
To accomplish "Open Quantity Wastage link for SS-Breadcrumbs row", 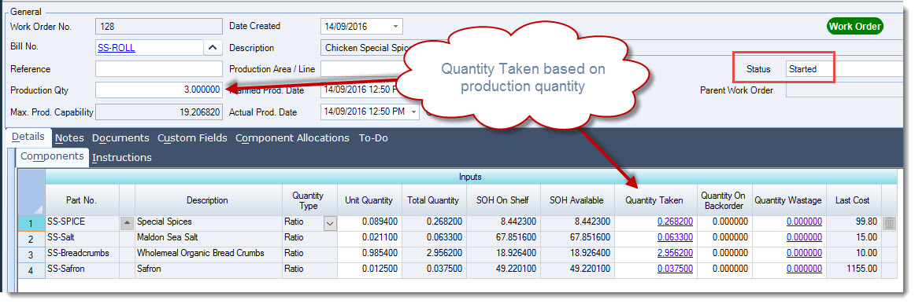I will [804, 253].
